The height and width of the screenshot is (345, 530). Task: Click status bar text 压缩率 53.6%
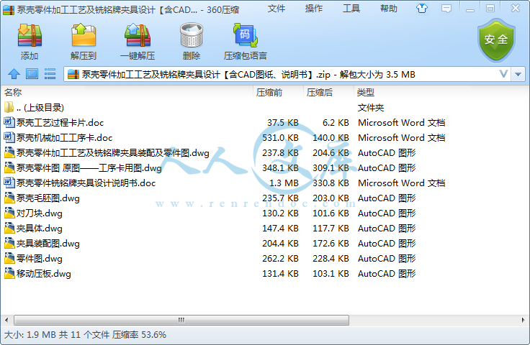(x=139, y=334)
